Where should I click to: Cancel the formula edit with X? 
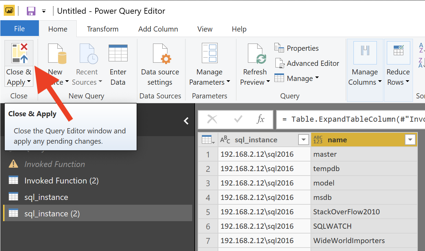click(x=212, y=119)
